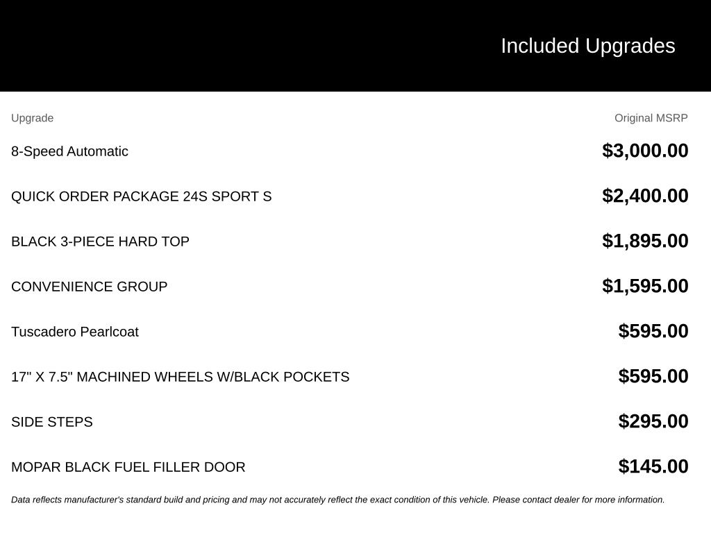The image size is (711, 533).
Task: Select the Side Steps upgrade
Action: (51, 422)
